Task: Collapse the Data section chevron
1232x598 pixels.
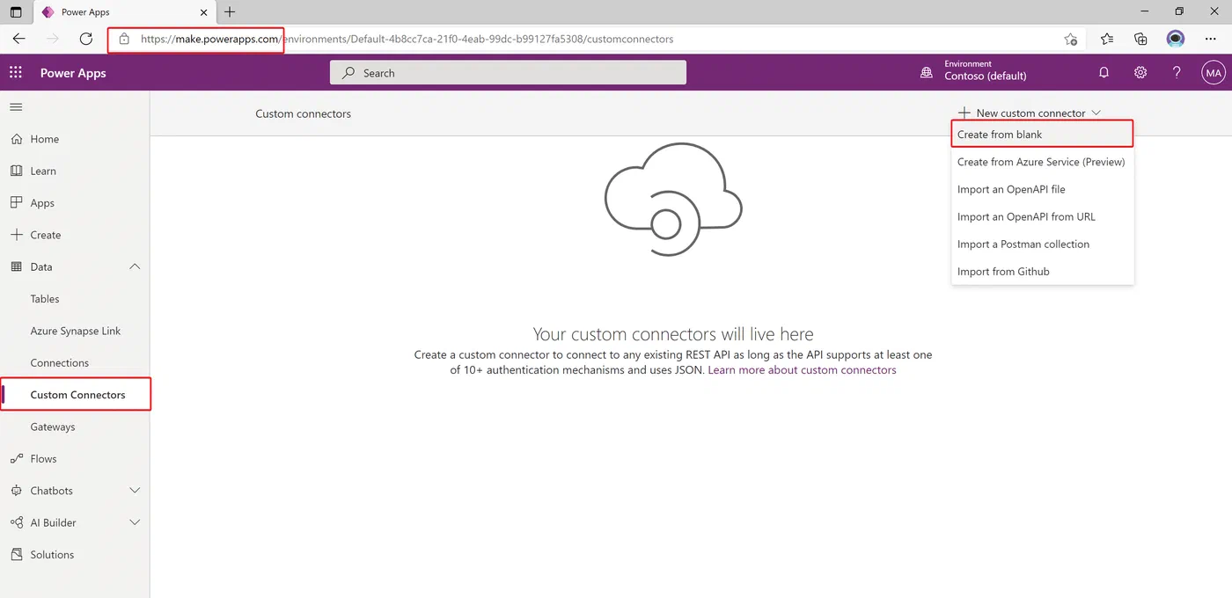Action: pyautogui.click(x=135, y=266)
